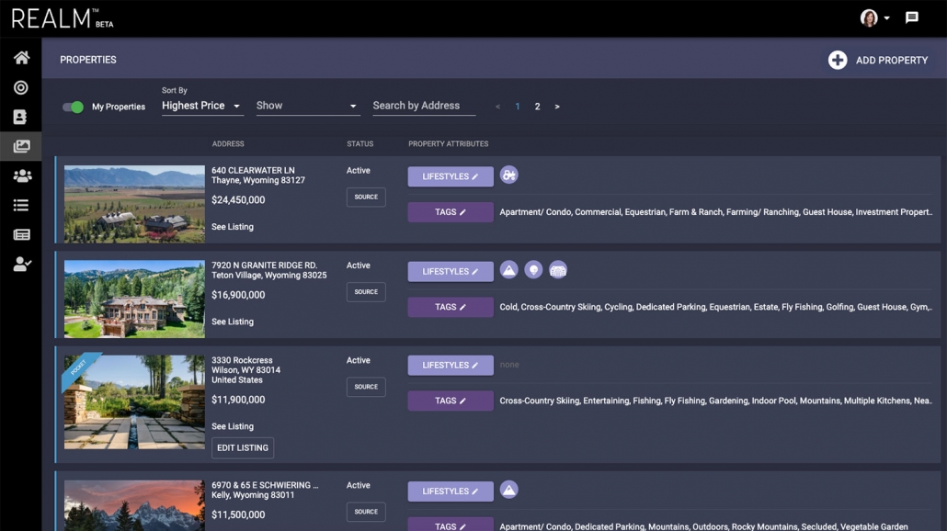
Task: Open the contacts address book icon
Action: (21, 118)
